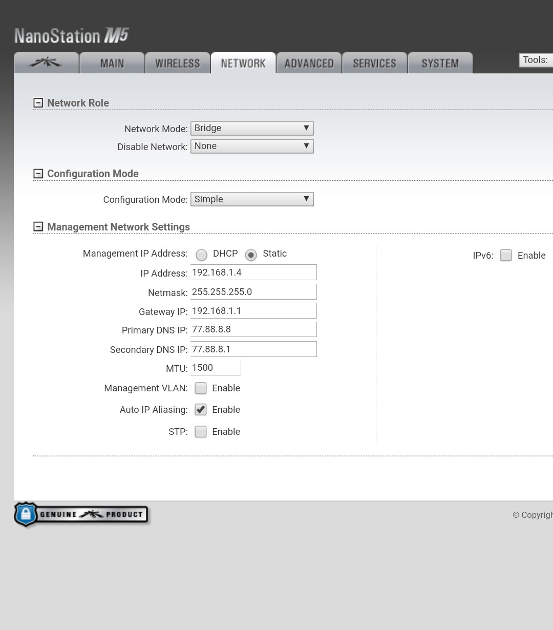
Task: Collapse the Network Role section
Action: (x=38, y=103)
